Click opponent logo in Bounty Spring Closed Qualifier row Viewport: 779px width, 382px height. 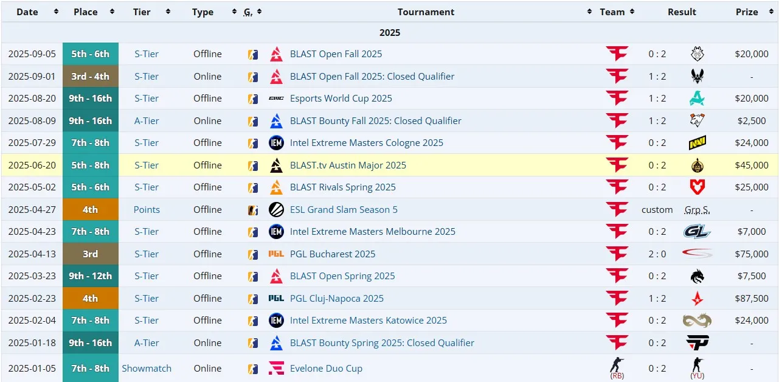click(x=697, y=343)
